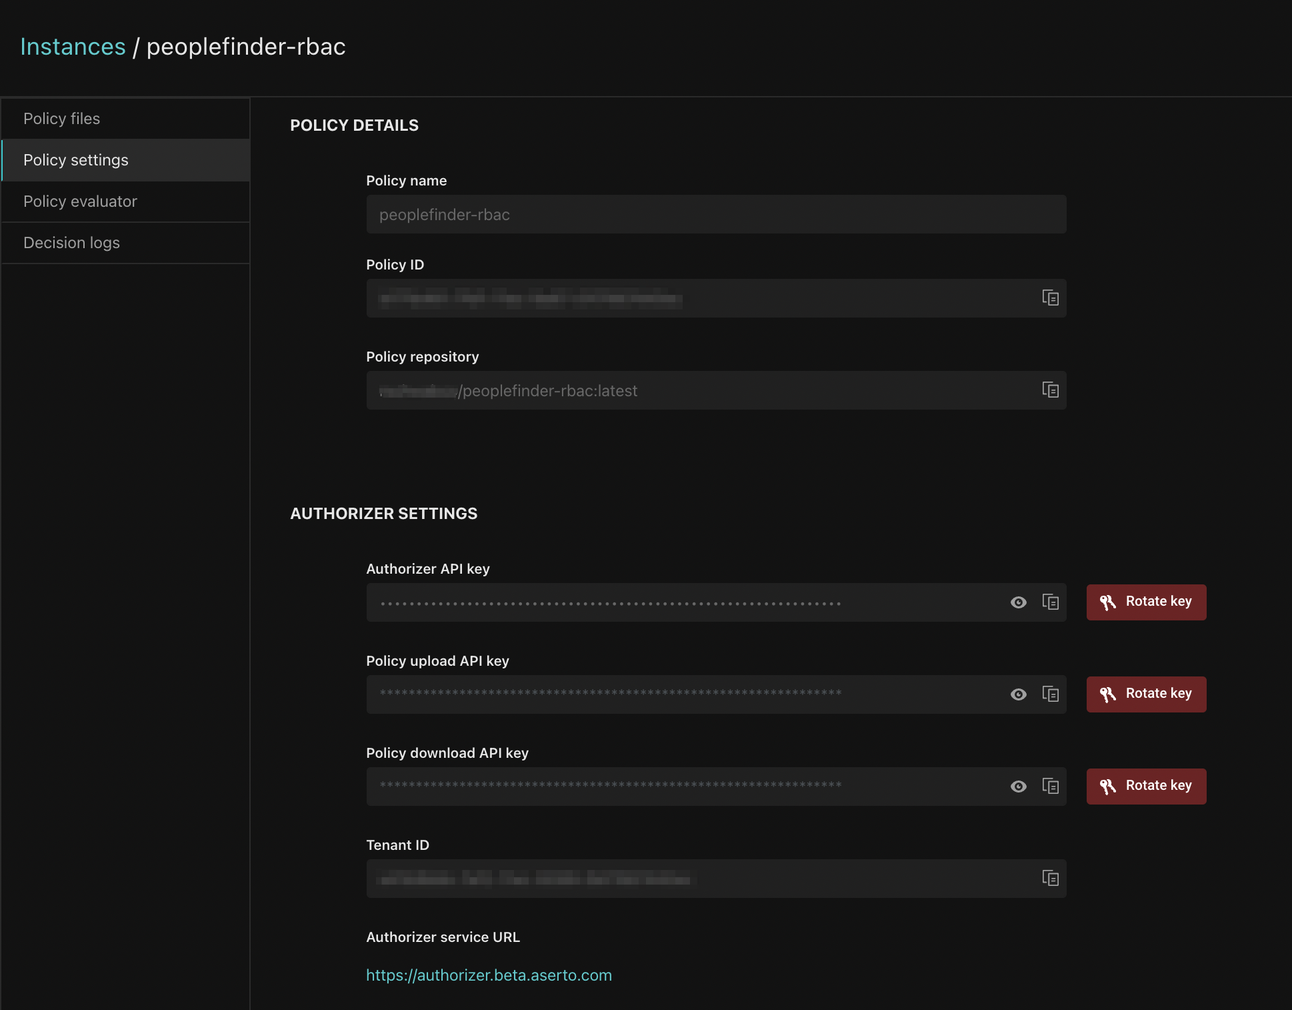
Task: Switch to Policy evaluator
Action: pos(80,201)
